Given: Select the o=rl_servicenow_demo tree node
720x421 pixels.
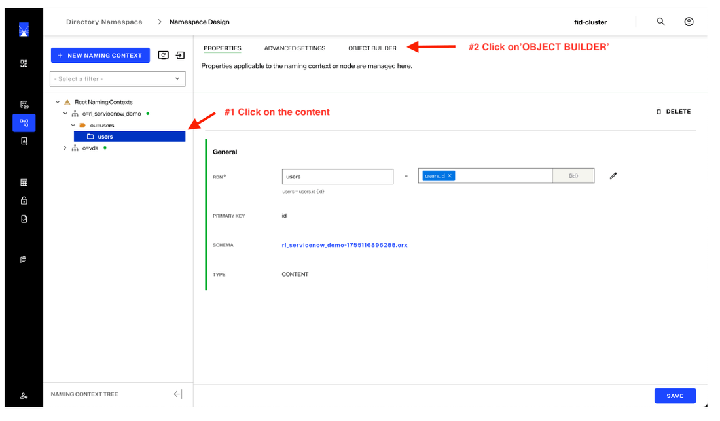Looking at the screenshot, I should 111,114.
